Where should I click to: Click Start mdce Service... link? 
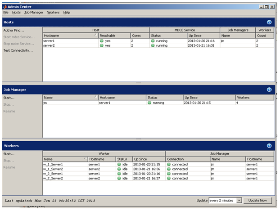point(19,37)
